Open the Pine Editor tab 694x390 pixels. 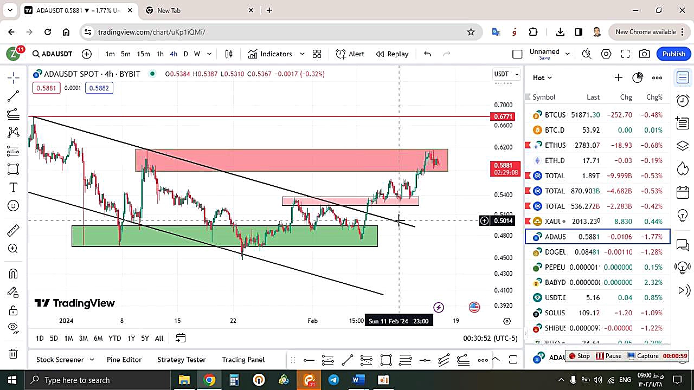124,359
